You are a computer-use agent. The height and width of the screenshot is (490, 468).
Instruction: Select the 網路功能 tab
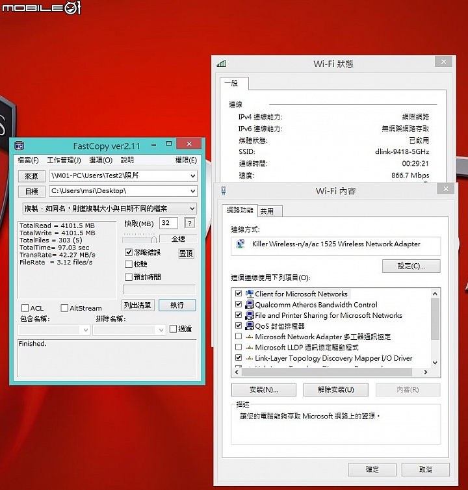[x=240, y=211]
